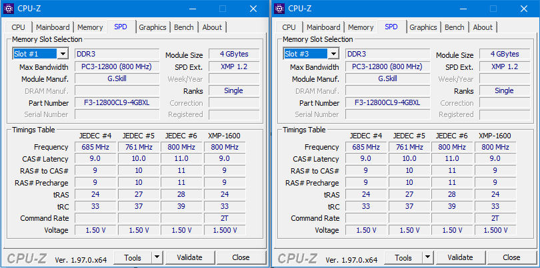Open About tab in left window

point(212,27)
